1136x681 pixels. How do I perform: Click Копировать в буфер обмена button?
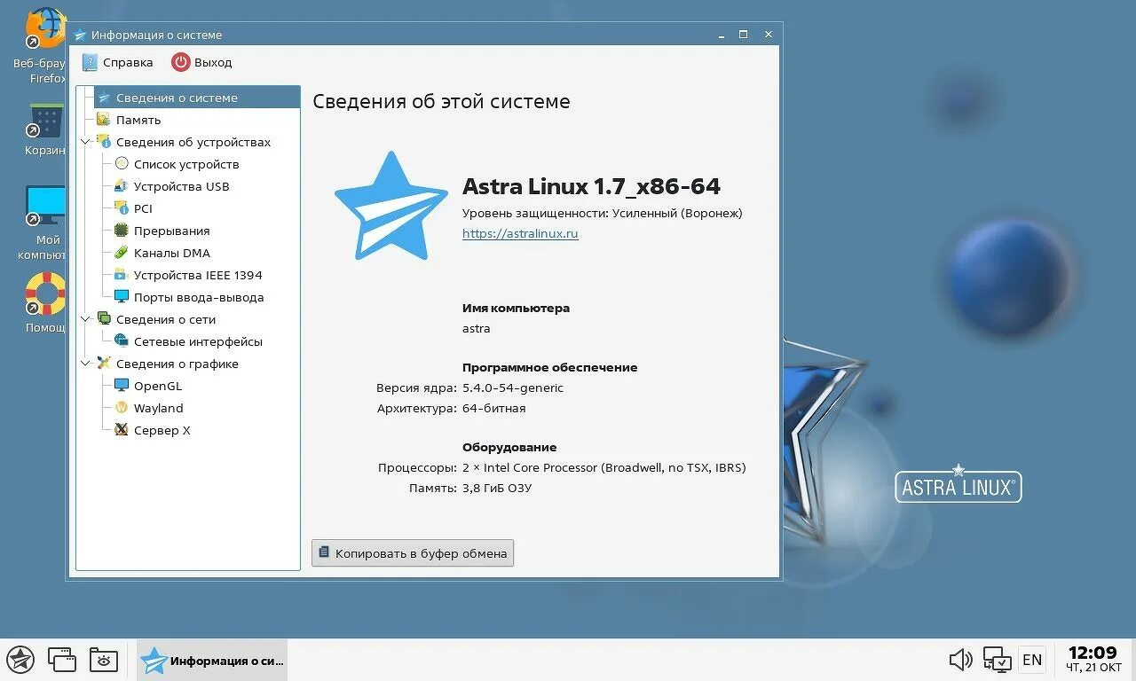tap(413, 553)
